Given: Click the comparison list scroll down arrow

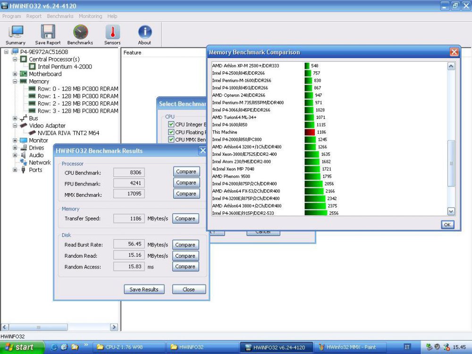Looking at the screenshot, I should [x=451, y=211].
